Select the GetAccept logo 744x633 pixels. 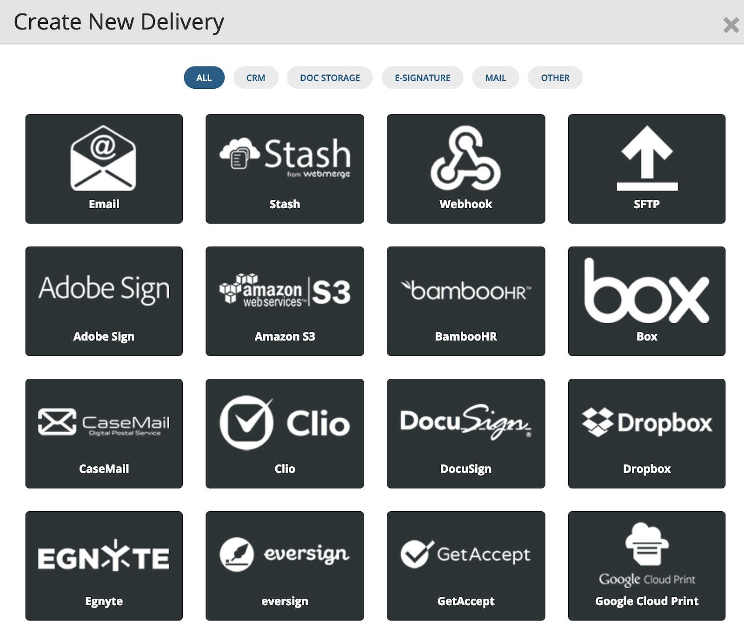pos(465,554)
